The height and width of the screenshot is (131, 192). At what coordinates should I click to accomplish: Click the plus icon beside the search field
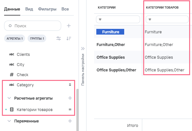(69, 26)
